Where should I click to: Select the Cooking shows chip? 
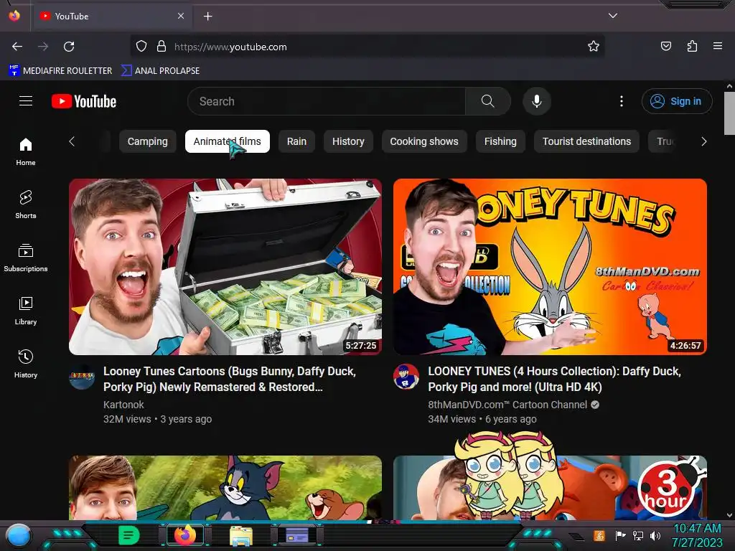424,141
